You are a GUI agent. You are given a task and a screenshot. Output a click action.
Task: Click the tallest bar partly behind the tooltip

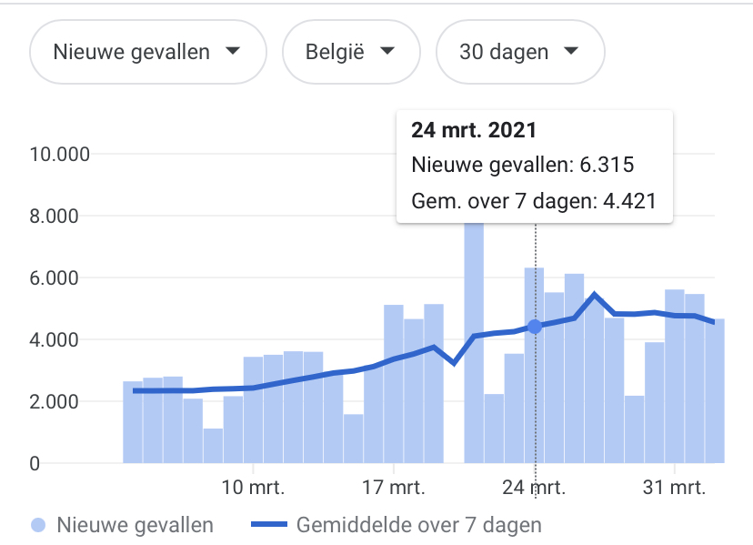pyautogui.click(x=474, y=346)
